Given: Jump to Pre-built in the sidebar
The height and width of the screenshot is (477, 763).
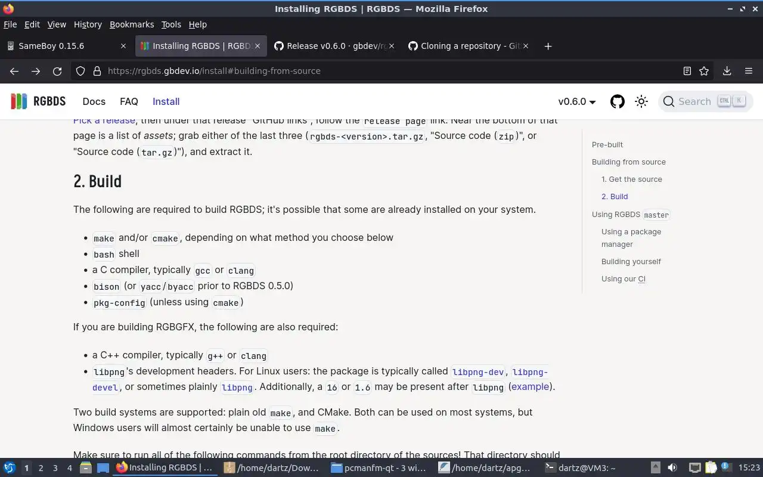Looking at the screenshot, I should click(x=607, y=144).
